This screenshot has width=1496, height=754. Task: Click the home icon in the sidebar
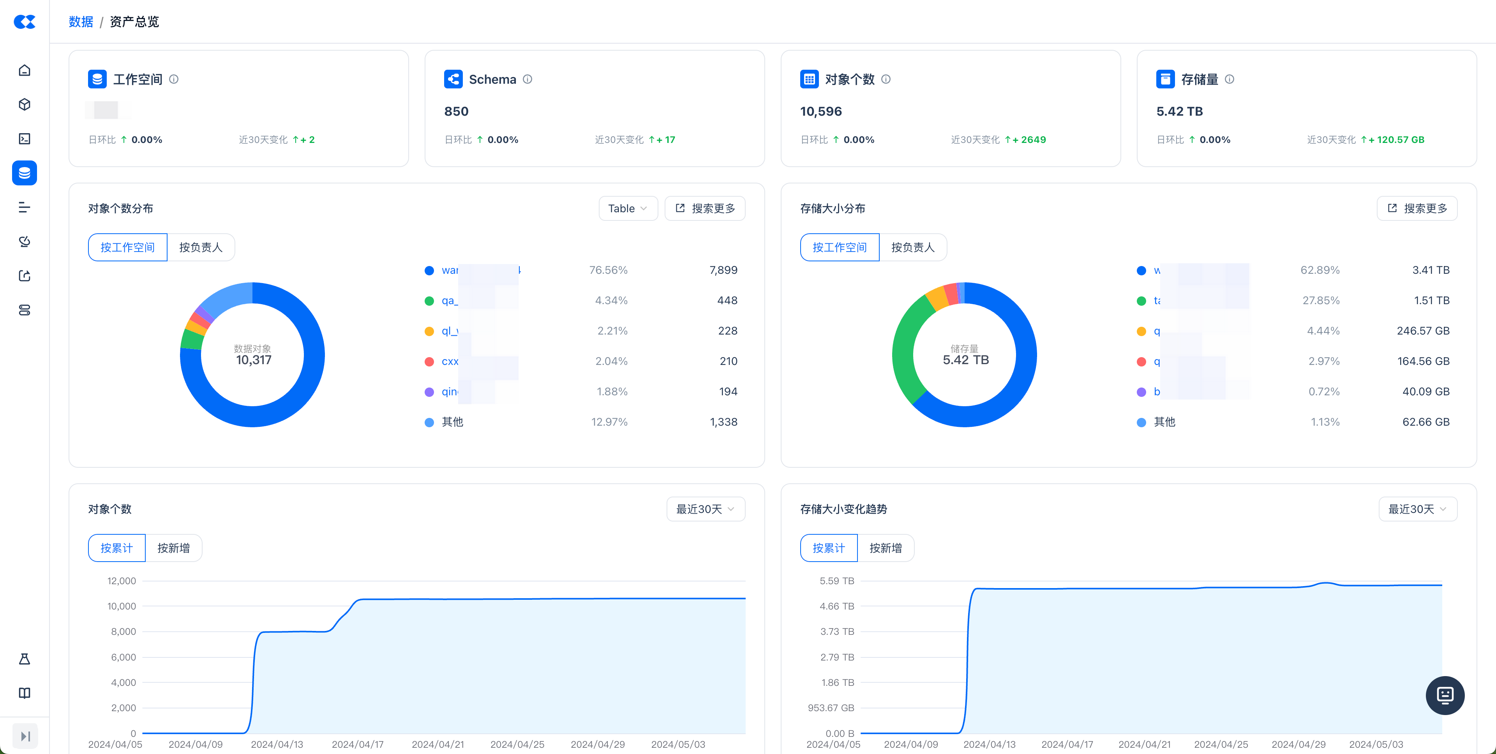(x=25, y=70)
